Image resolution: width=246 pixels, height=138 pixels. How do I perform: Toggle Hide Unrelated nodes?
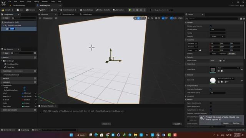tap(66, 10)
